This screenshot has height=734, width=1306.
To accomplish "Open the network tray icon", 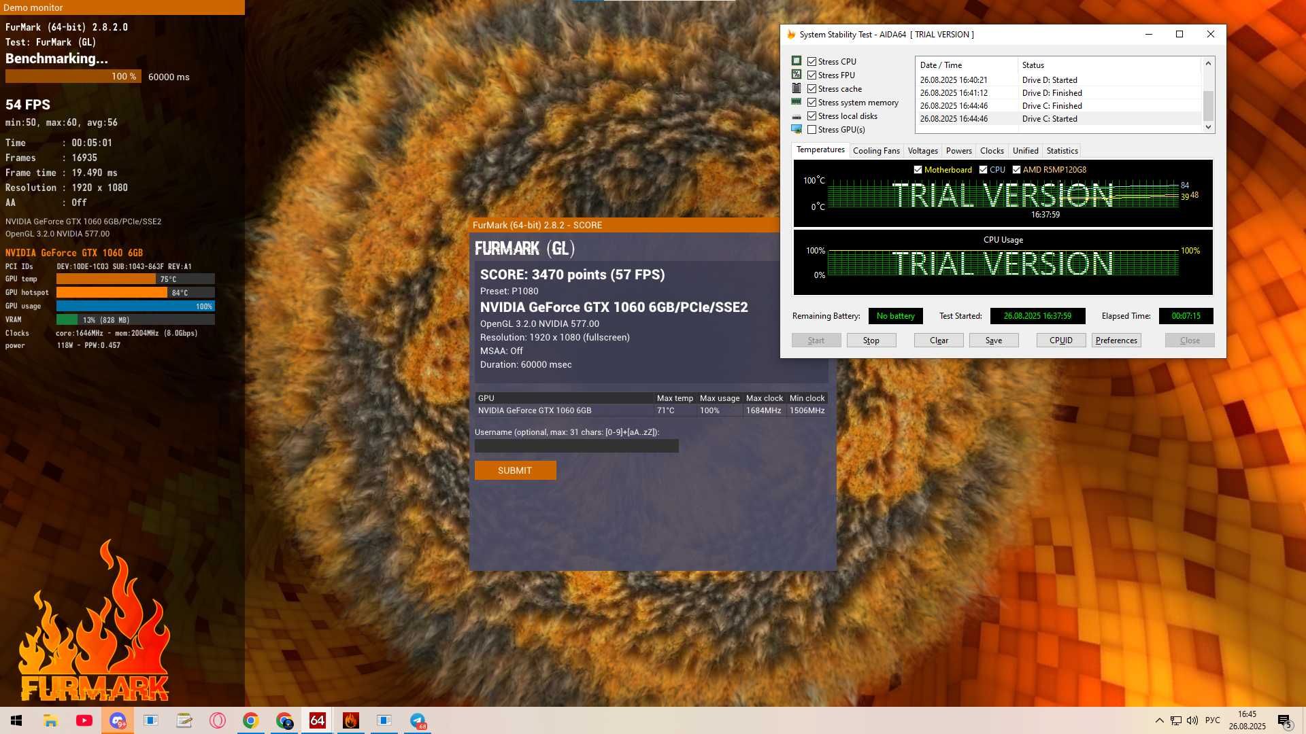I will (1175, 720).
